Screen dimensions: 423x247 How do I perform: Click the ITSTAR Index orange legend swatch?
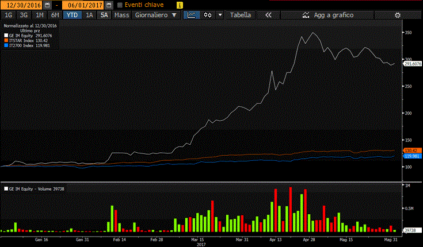[x=6, y=41]
